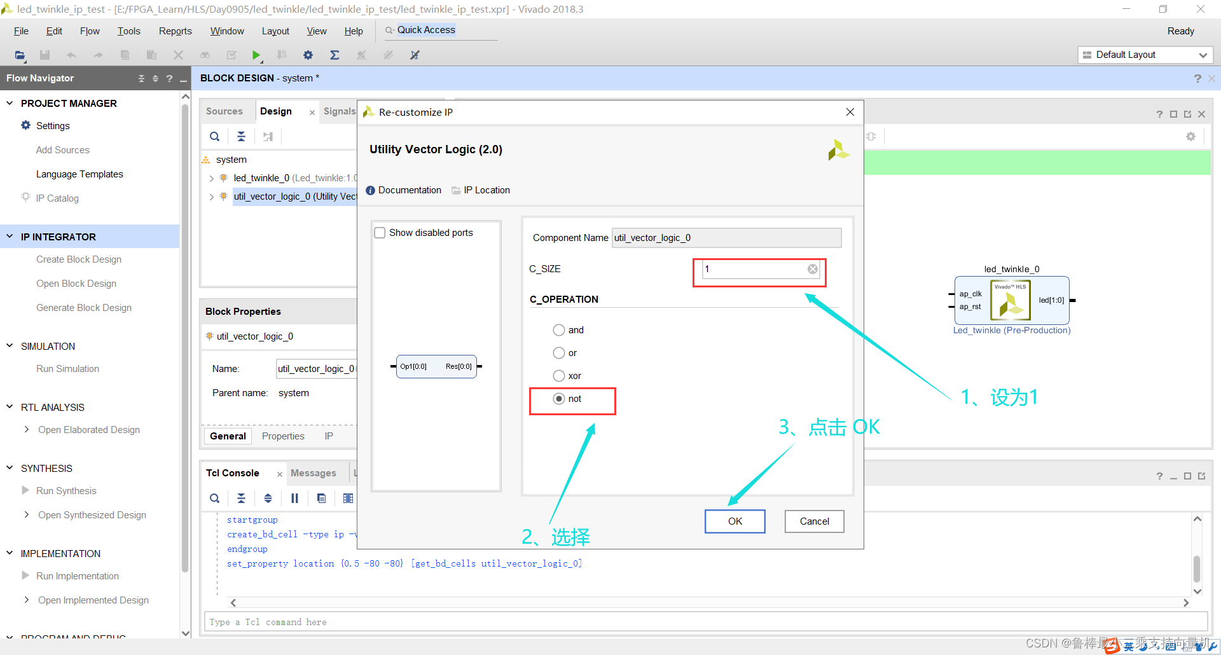
Task: Open the Flow menu
Action: [90, 31]
